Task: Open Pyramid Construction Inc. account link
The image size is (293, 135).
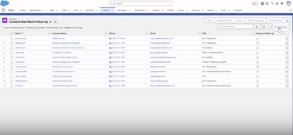Action: [x=64, y=72]
